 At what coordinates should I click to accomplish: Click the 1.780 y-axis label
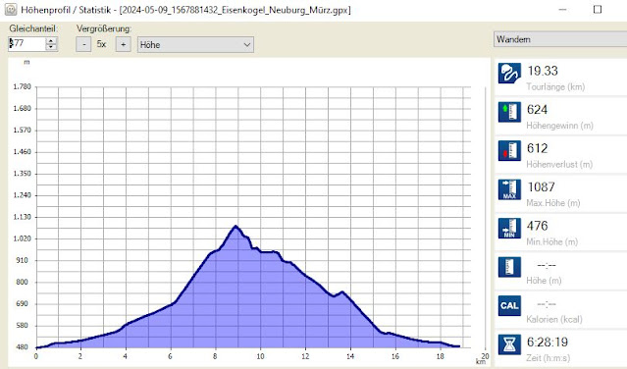click(22, 86)
